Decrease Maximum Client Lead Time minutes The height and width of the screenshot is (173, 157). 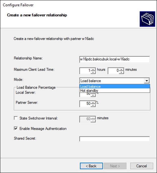122,72
